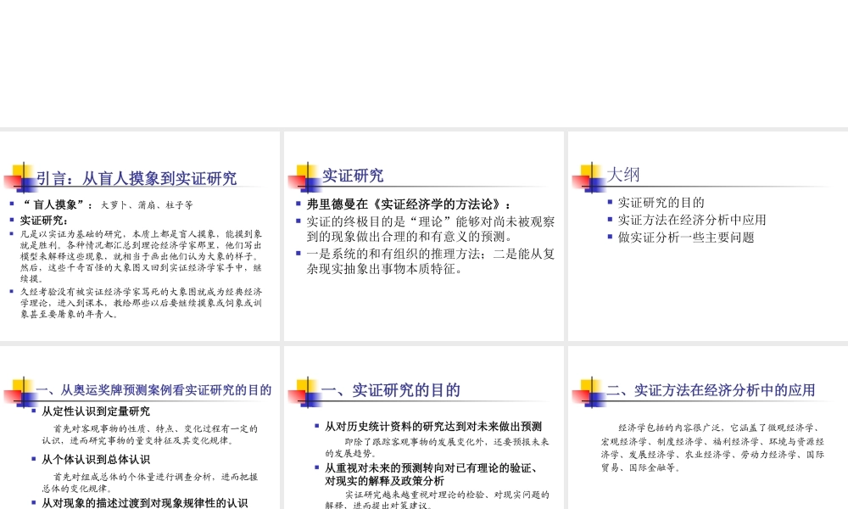Screen dimensions: 848x509
Task: Select the slide about 从奥运奖牌预测案例看实证研究的目的
Action: (140, 428)
